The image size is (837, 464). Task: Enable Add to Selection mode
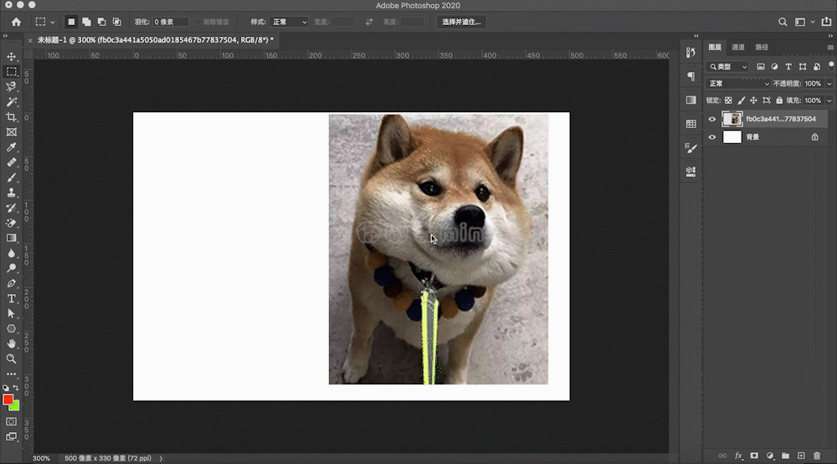(86, 22)
